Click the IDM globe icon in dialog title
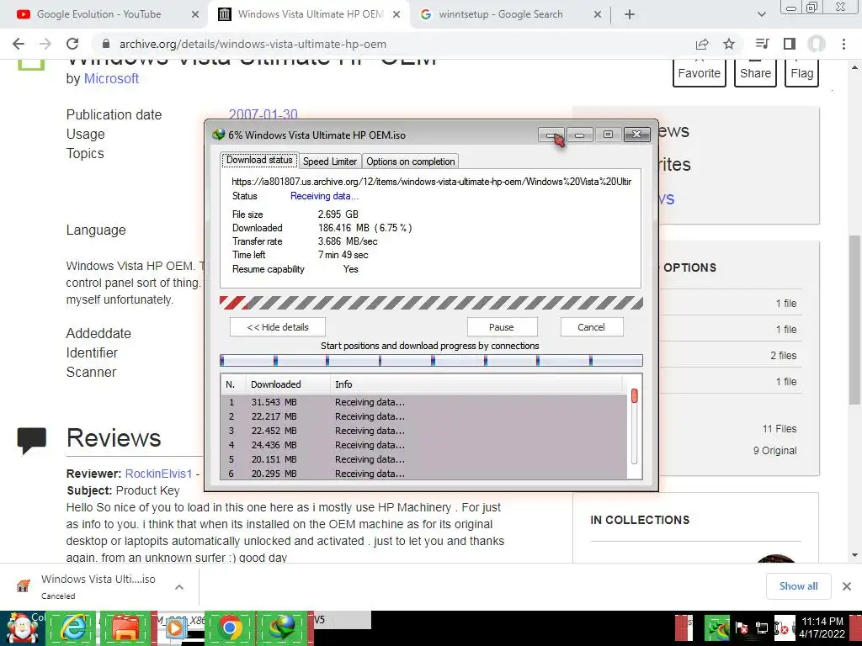Viewport: 862px width, 646px height. tap(218, 135)
